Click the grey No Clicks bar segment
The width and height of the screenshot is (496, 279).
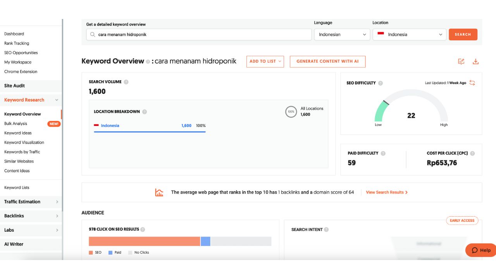click(x=241, y=241)
